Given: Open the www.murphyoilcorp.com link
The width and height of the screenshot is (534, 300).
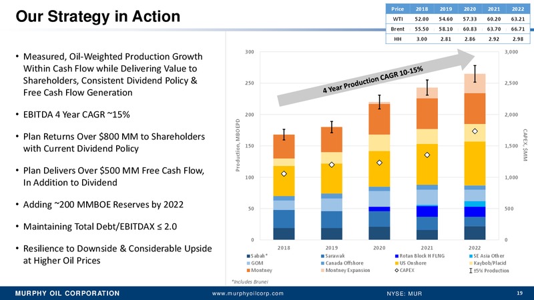Looking at the screenshot, I should pos(248,293).
